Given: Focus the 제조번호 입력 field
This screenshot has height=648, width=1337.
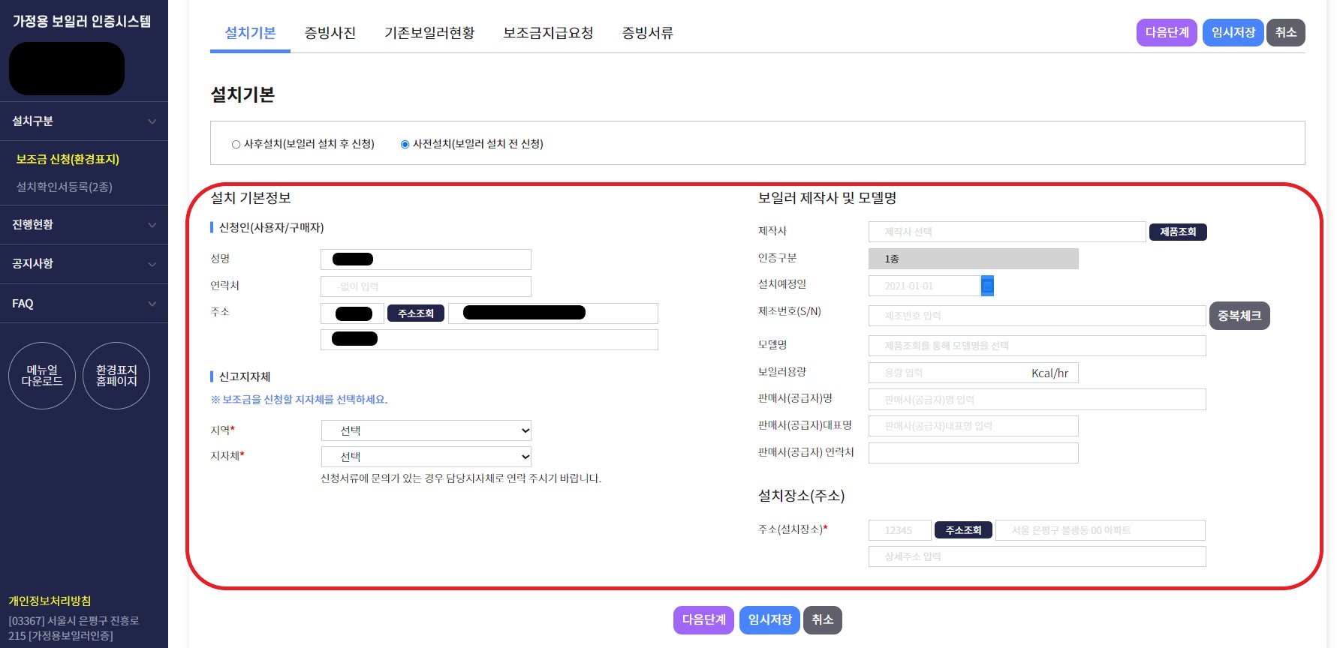Looking at the screenshot, I should (x=1037, y=316).
